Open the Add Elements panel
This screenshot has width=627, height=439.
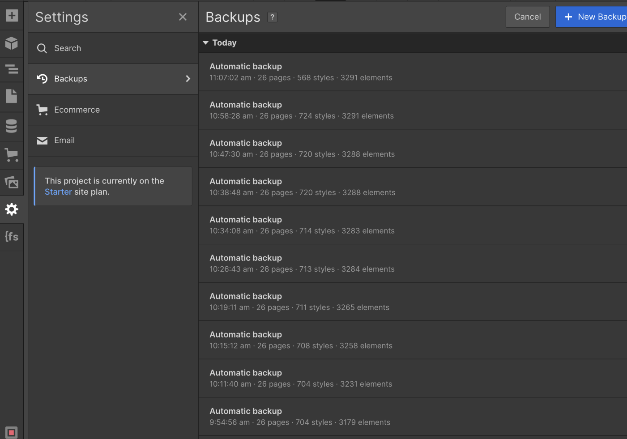tap(12, 15)
